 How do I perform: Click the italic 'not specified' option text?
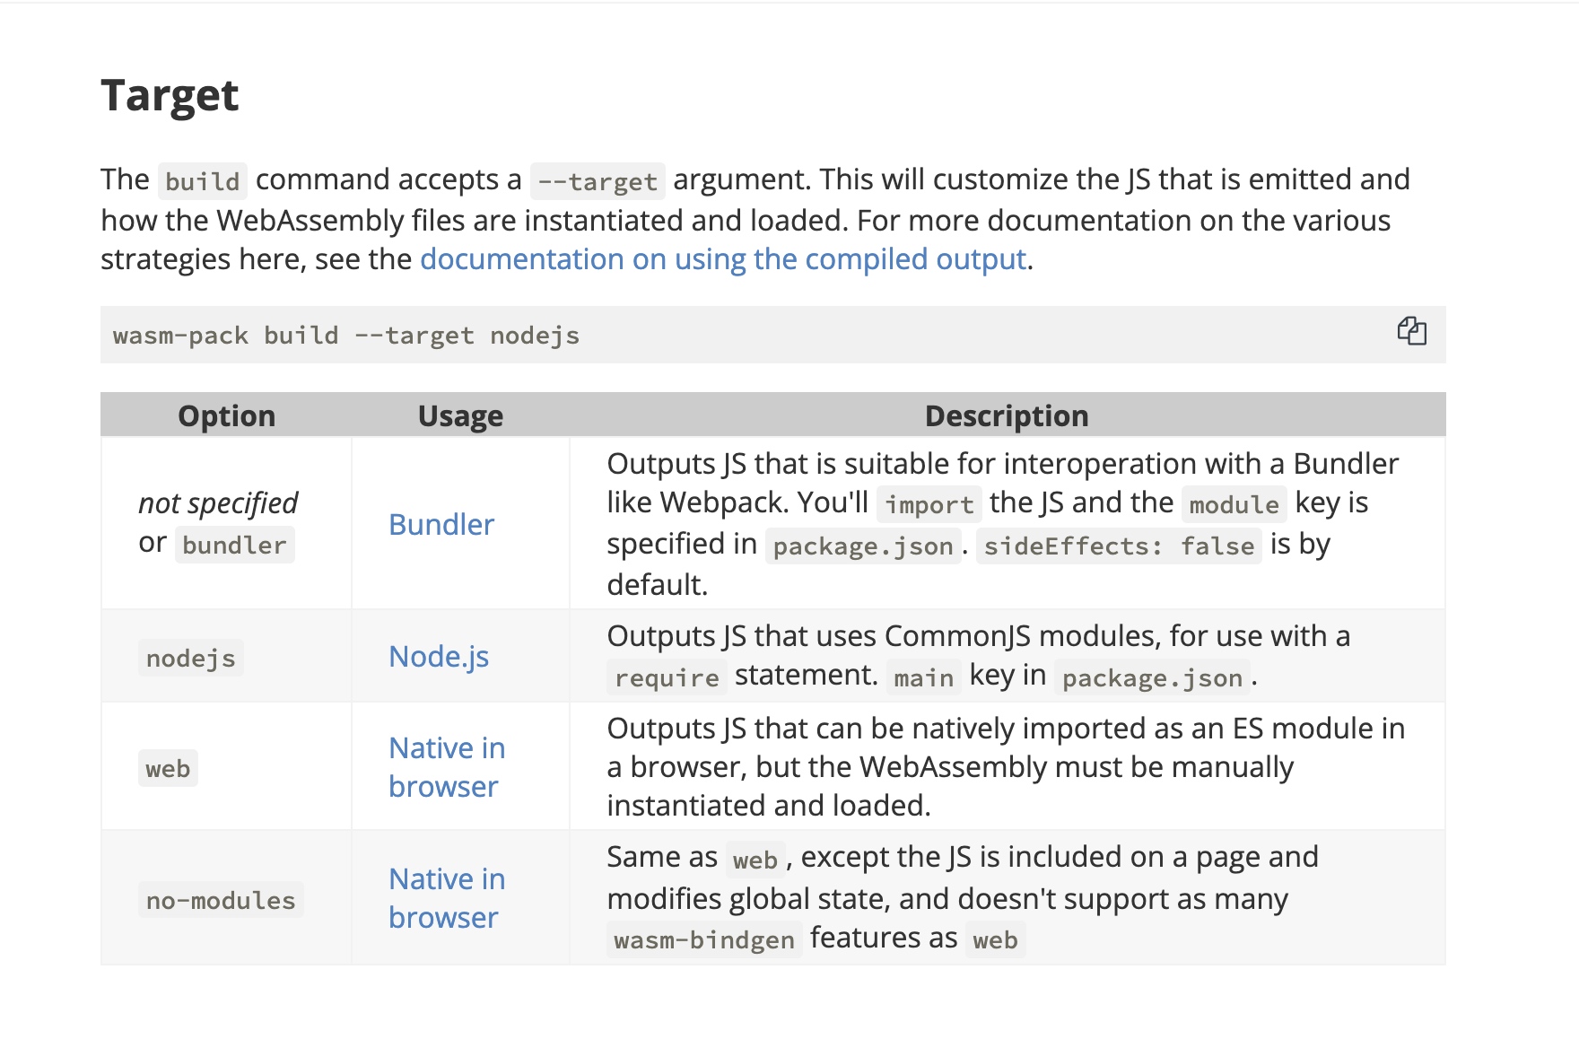coord(218,503)
